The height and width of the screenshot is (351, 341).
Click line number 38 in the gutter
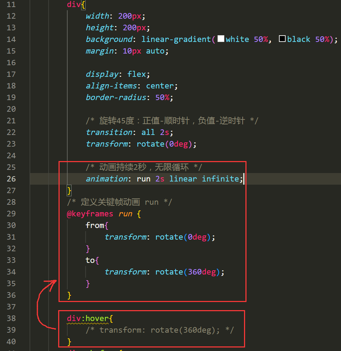pos(11,318)
